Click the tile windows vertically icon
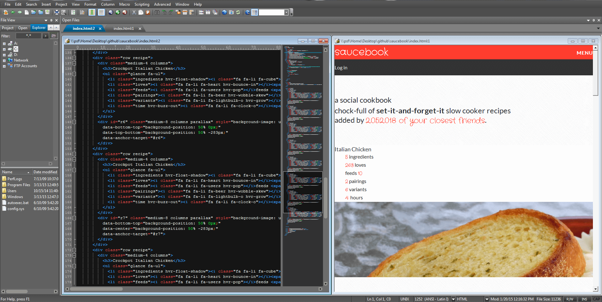The image size is (602, 302). (x=208, y=12)
